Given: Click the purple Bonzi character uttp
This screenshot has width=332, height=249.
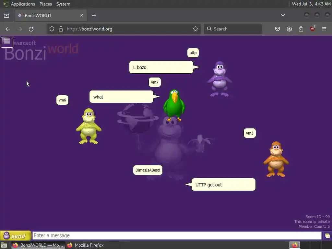Looking at the screenshot, I should [x=219, y=79].
